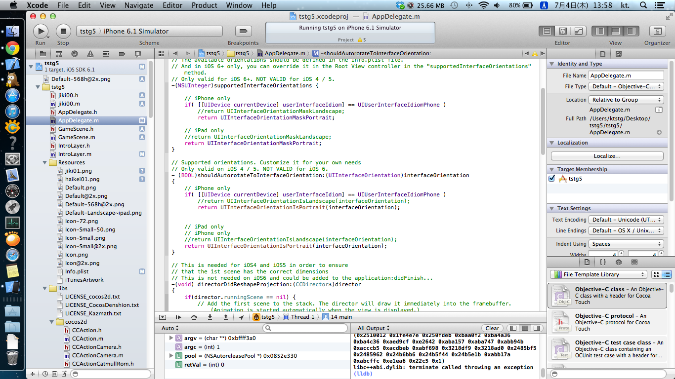Viewport: 675px width, 379px height.
Task: Step out of the current function
Action: coord(226,317)
